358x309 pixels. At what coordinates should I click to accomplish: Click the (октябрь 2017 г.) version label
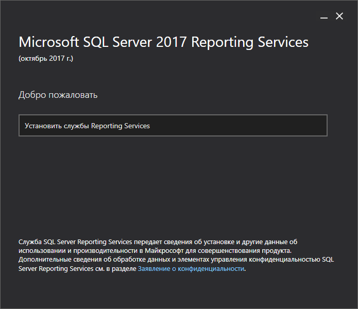tap(46, 58)
